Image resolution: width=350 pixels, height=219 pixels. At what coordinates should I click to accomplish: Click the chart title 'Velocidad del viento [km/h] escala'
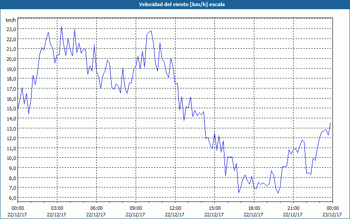[x=182, y=4]
